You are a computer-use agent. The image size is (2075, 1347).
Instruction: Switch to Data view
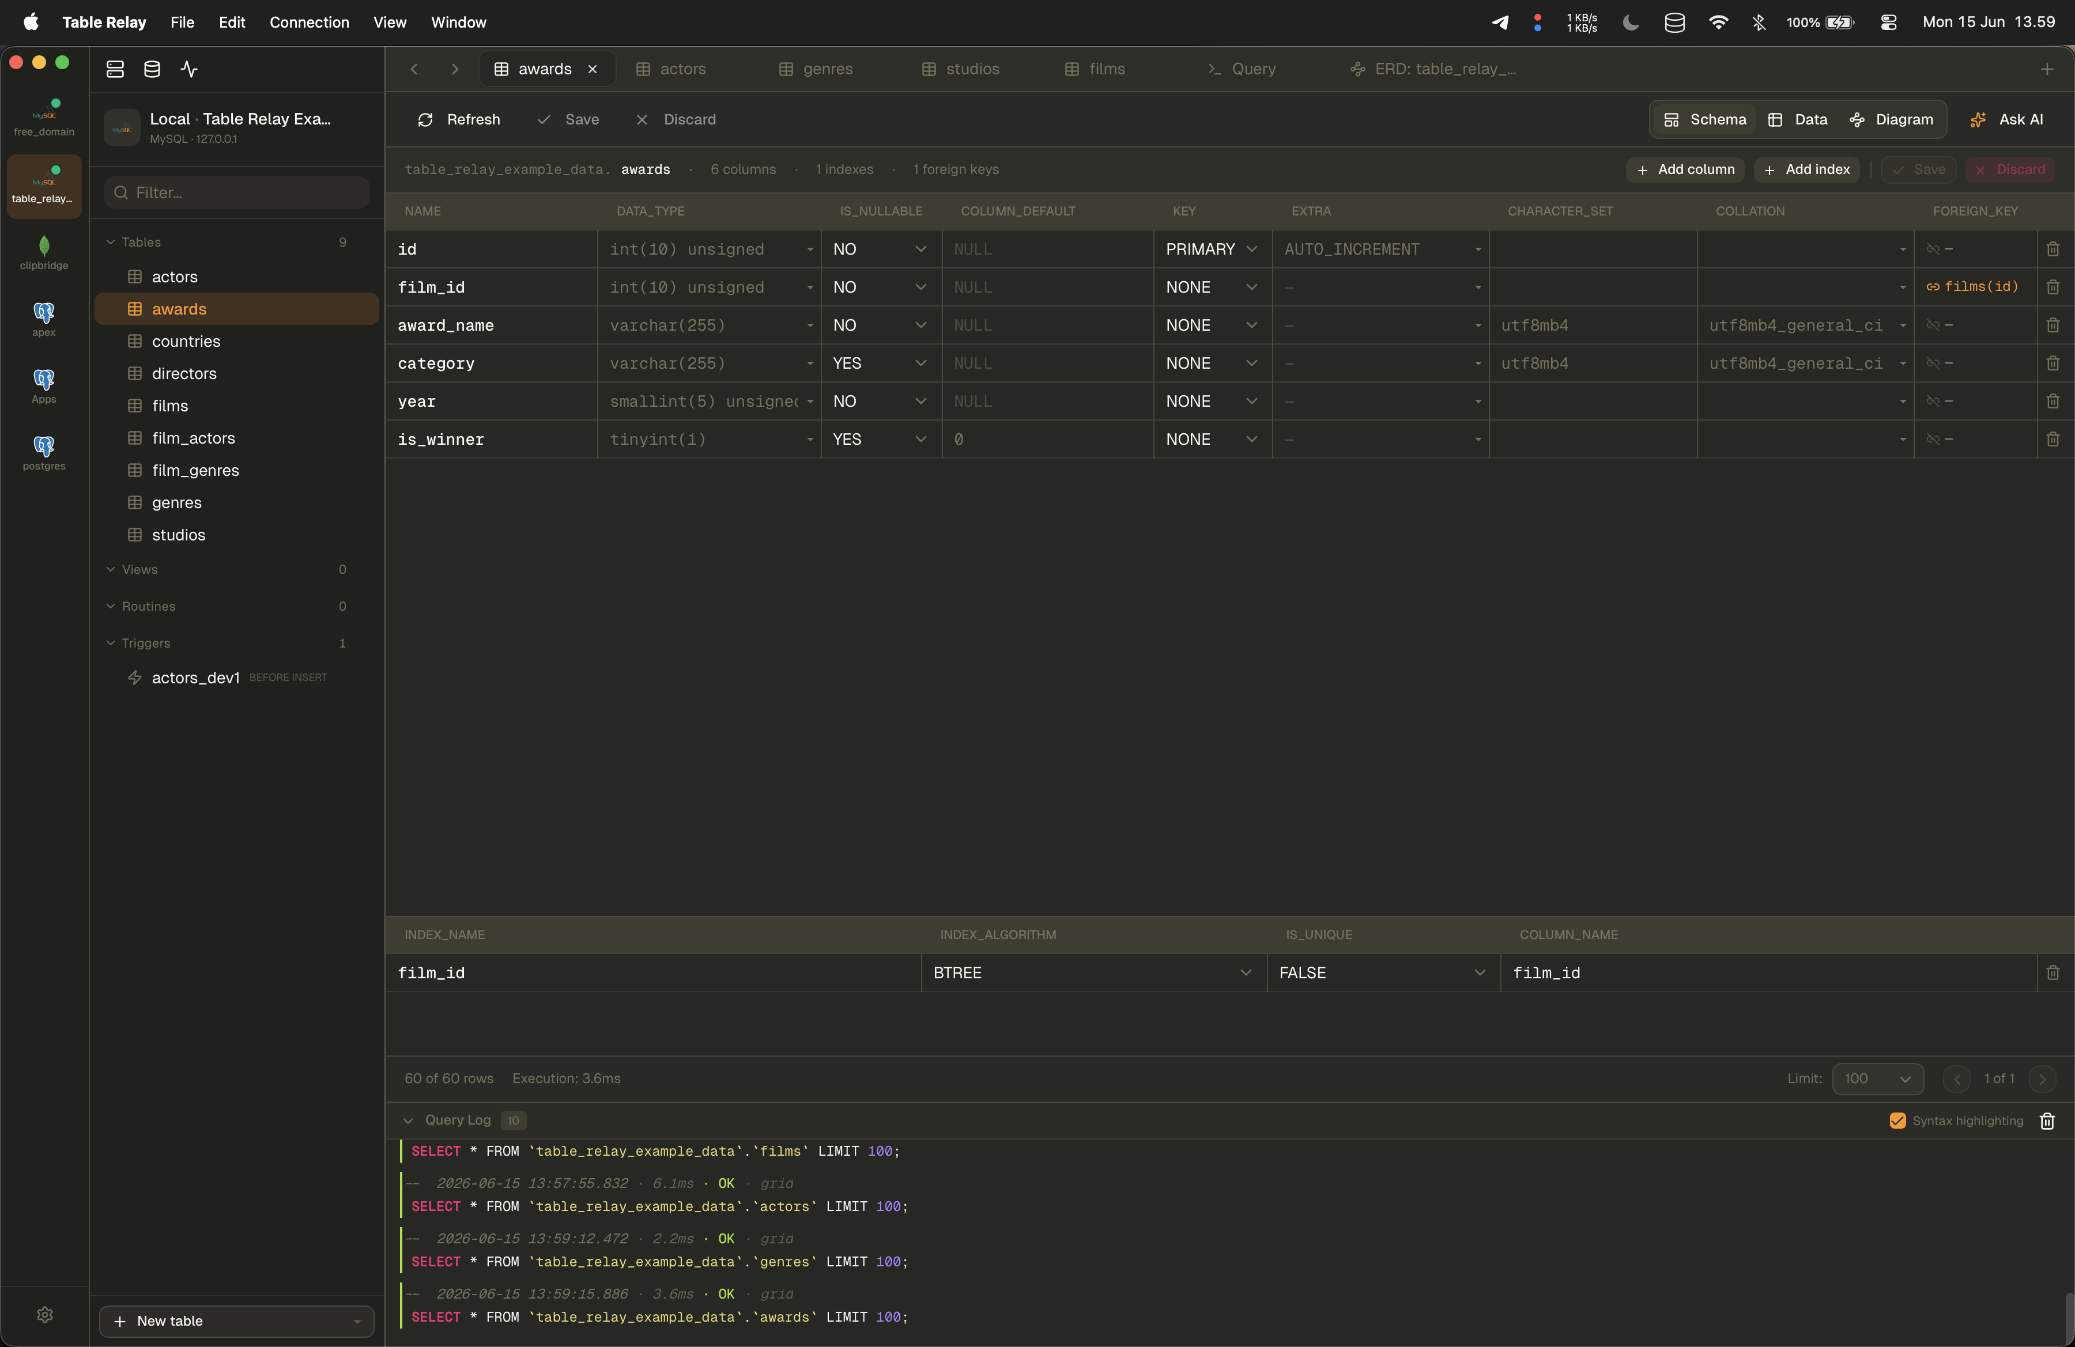coord(1797,119)
